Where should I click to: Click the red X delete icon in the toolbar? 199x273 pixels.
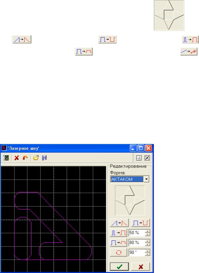pos(17,158)
